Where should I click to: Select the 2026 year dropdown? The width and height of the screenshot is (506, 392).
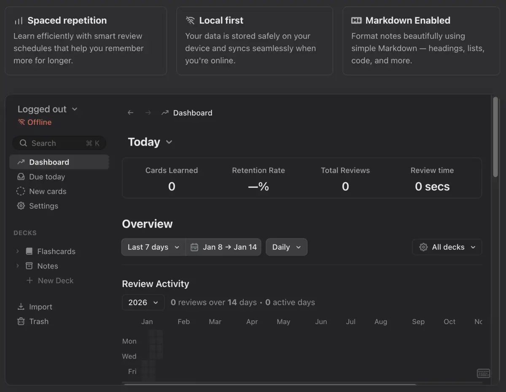pyautogui.click(x=143, y=303)
